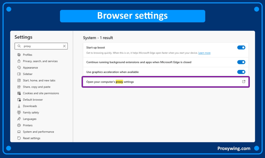
Task: Click the Downloads arrow icon
Action: tap(19, 106)
